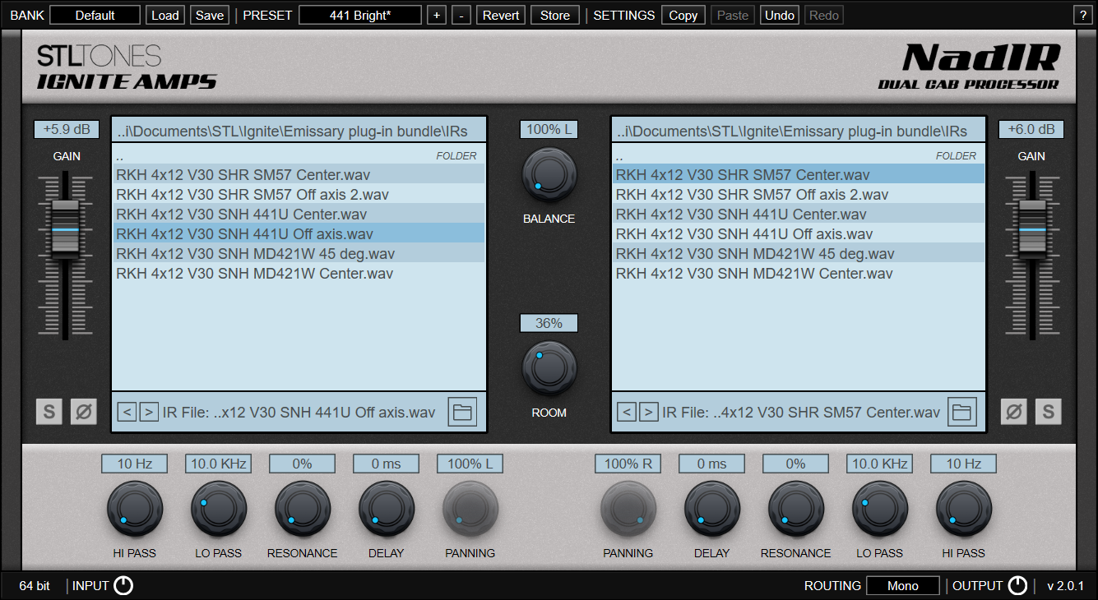Click the left RESONANCE knob
The image size is (1098, 600).
click(x=303, y=510)
